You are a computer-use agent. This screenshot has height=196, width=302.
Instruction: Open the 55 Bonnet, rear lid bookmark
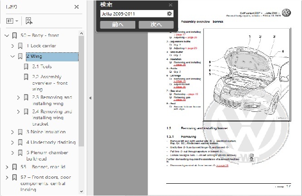(43, 167)
